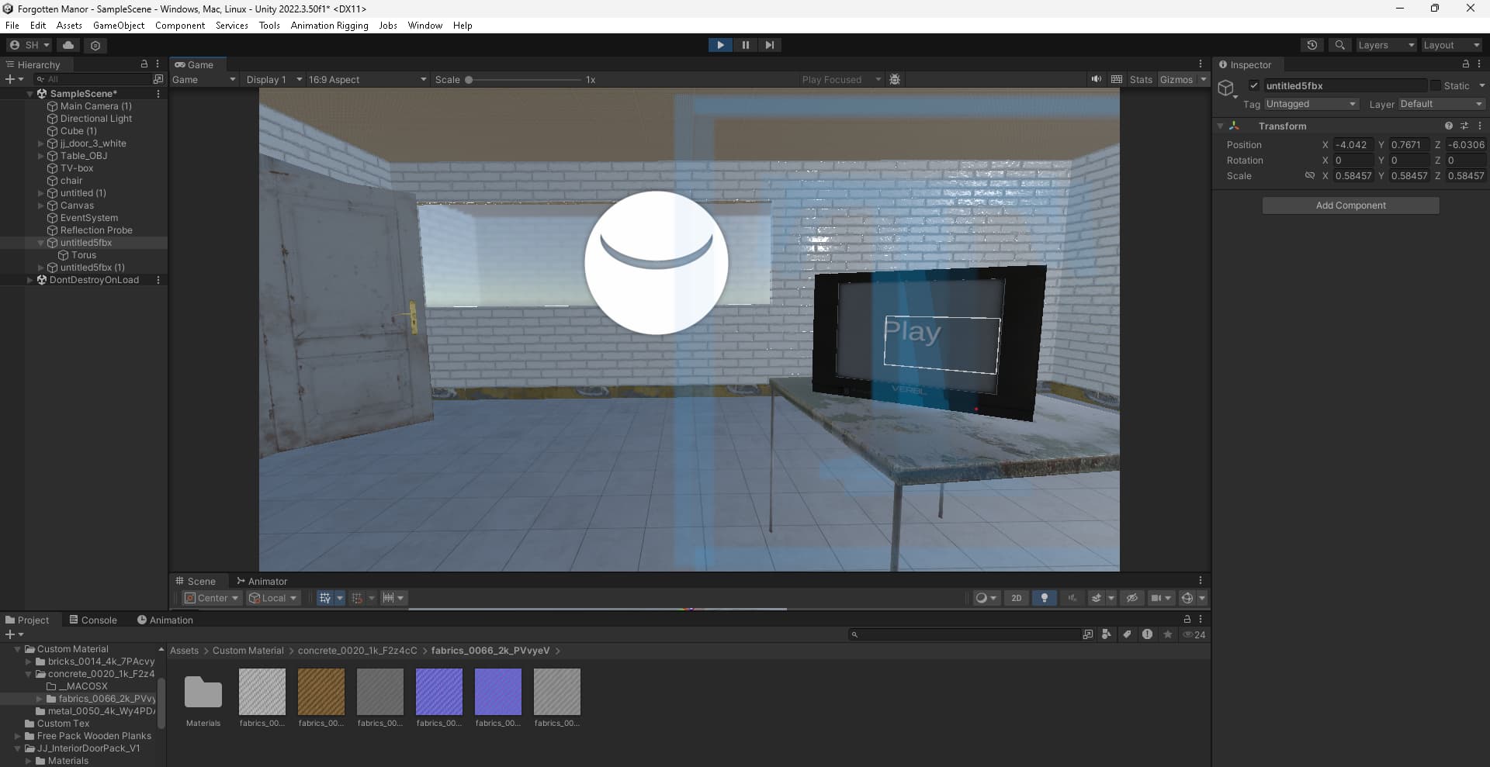Expand the Canvas object in the Hierarchy

point(40,206)
